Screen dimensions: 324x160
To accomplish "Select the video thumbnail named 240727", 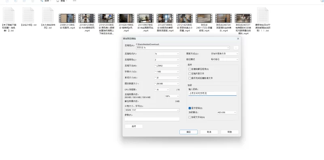I will coord(243,18).
